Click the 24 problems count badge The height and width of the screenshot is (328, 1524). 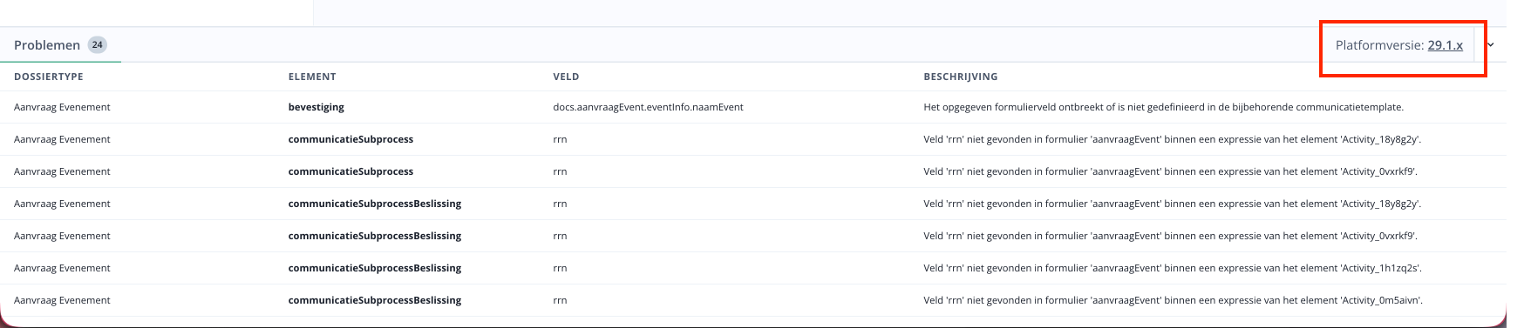click(98, 44)
